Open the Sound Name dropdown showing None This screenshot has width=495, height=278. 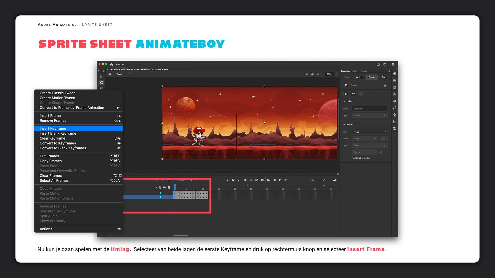pos(369,132)
